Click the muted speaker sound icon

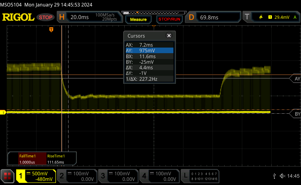click(x=282, y=176)
